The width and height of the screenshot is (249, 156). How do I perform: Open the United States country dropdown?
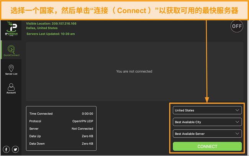[x=207, y=110]
